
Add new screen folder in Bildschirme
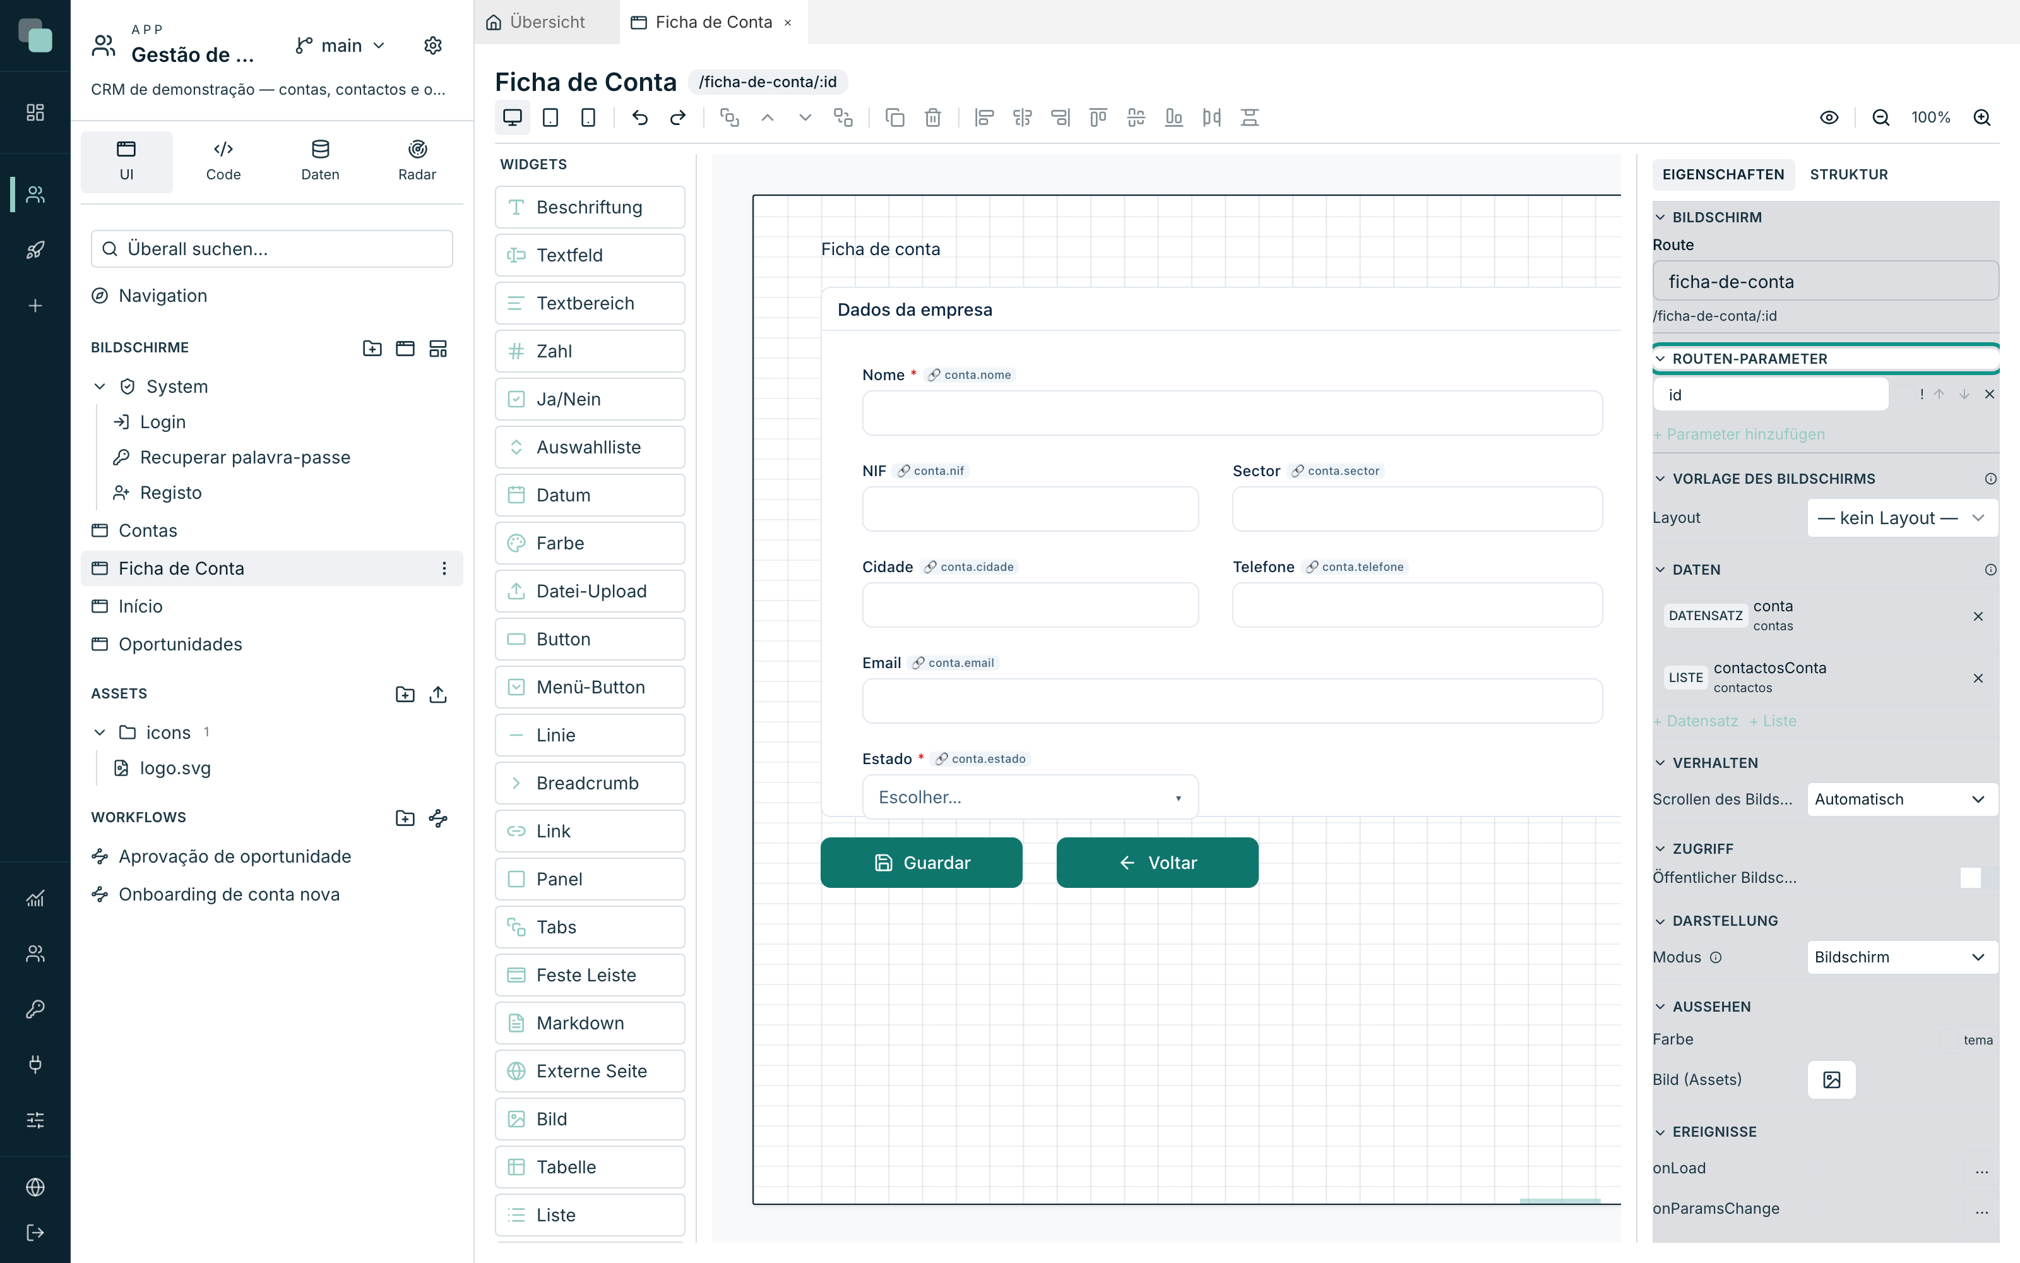click(372, 349)
